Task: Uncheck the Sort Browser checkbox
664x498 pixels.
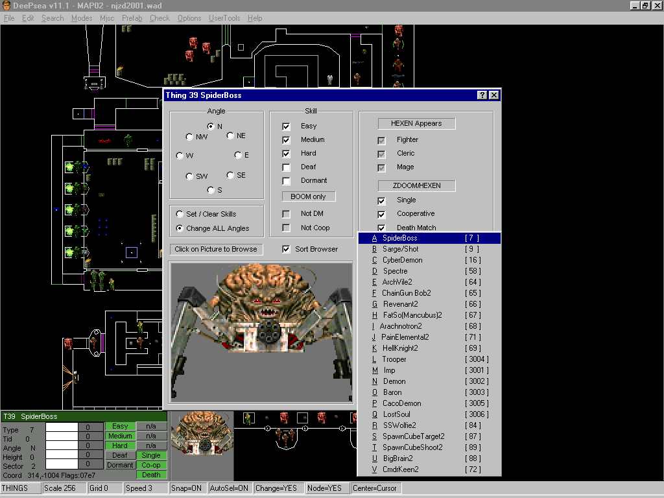Action: coord(287,249)
